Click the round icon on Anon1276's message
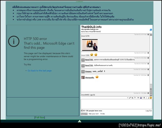Screen dimensions: 162x128 [148, 34]
